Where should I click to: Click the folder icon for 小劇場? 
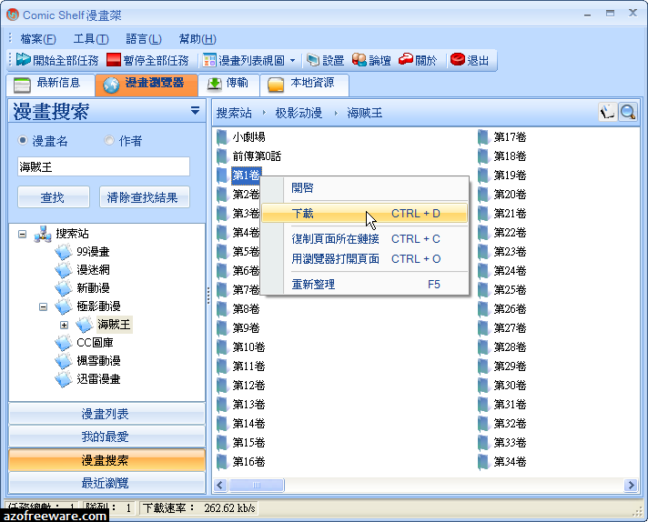(223, 137)
